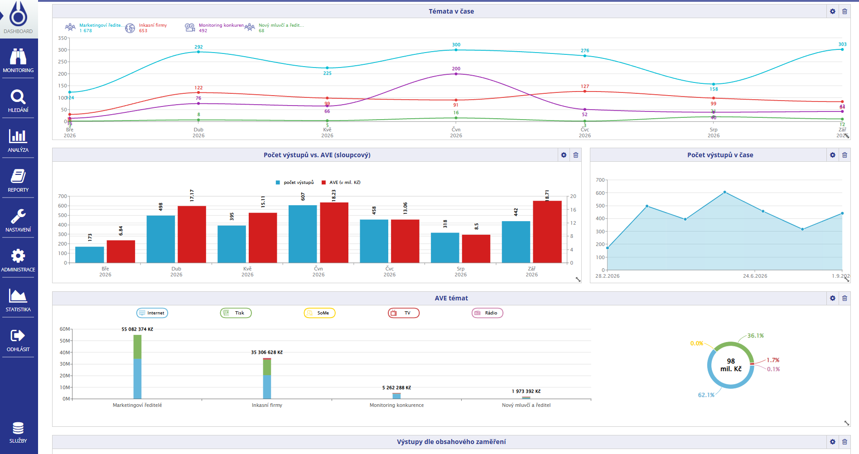Open Hledání search icon
Viewport: 859px width, 454px height.
coord(18,97)
